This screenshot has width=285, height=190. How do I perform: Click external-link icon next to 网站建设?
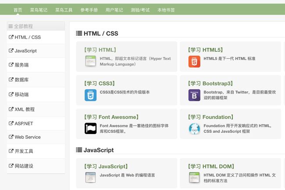pyautogui.click(x=11, y=165)
